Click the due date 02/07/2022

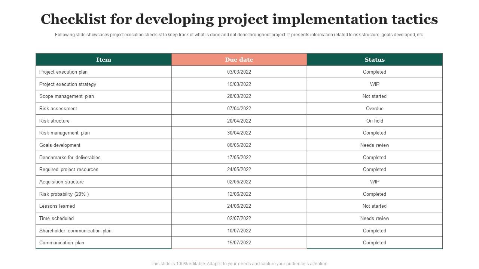point(239,219)
